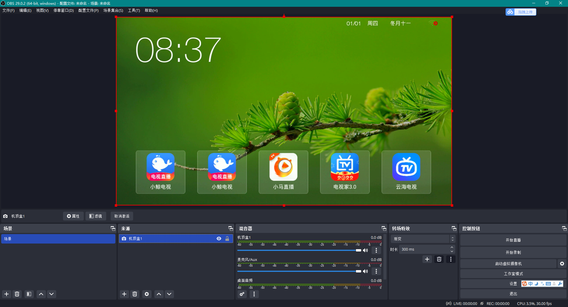Open mixer panel options menu at bottom
The width and height of the screenshot is (568, 307).
pyautogui.click(x=254, y=294)
